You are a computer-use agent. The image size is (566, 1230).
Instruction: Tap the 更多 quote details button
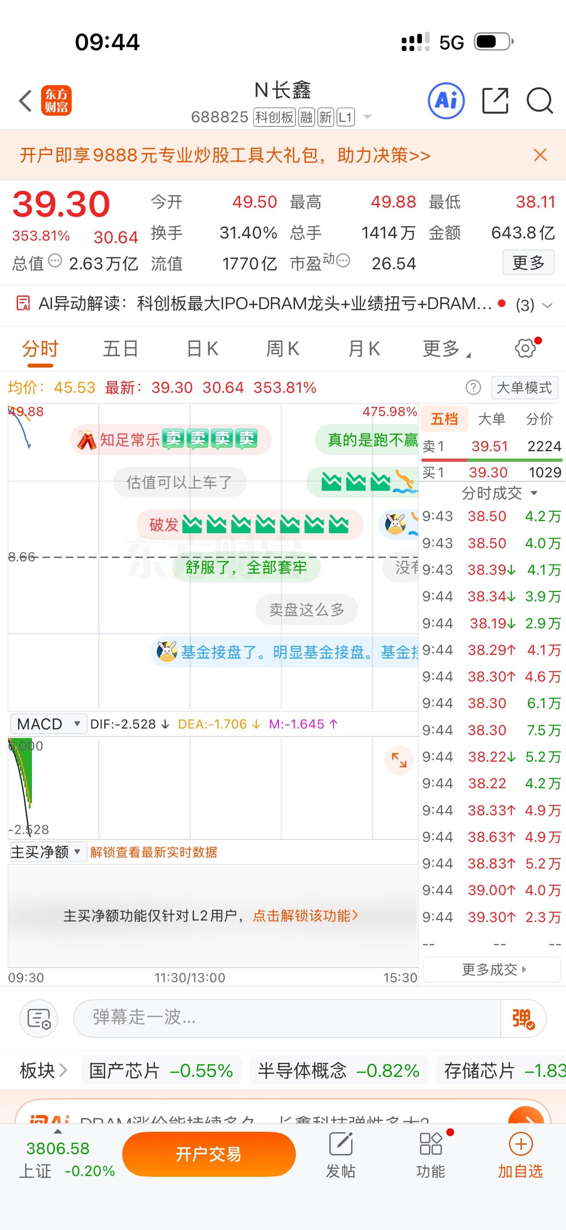[x=528, y=262]
